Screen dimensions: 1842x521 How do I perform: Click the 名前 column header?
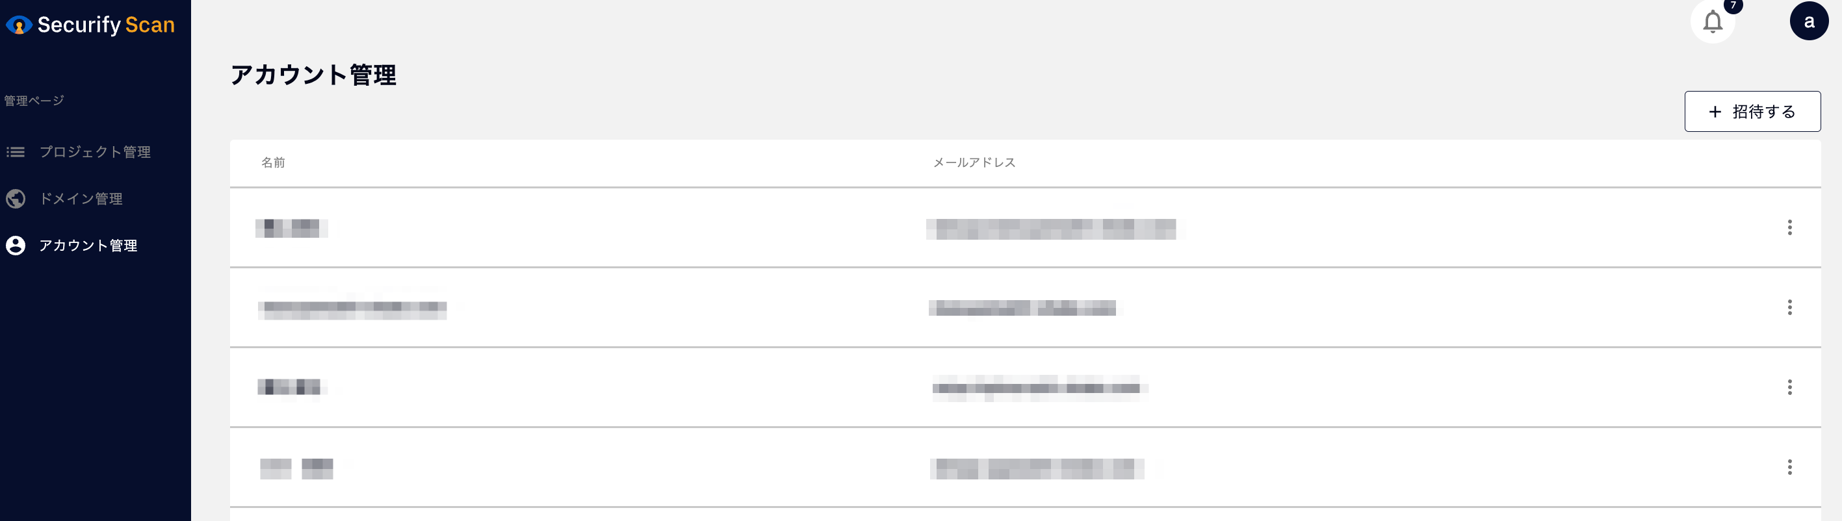273,163
